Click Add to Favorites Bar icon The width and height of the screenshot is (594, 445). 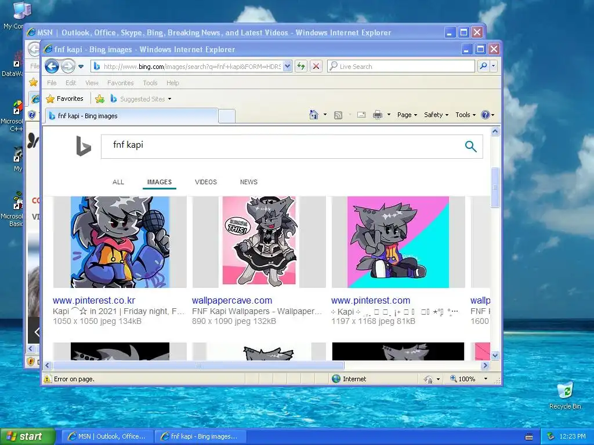pos(100,99)
